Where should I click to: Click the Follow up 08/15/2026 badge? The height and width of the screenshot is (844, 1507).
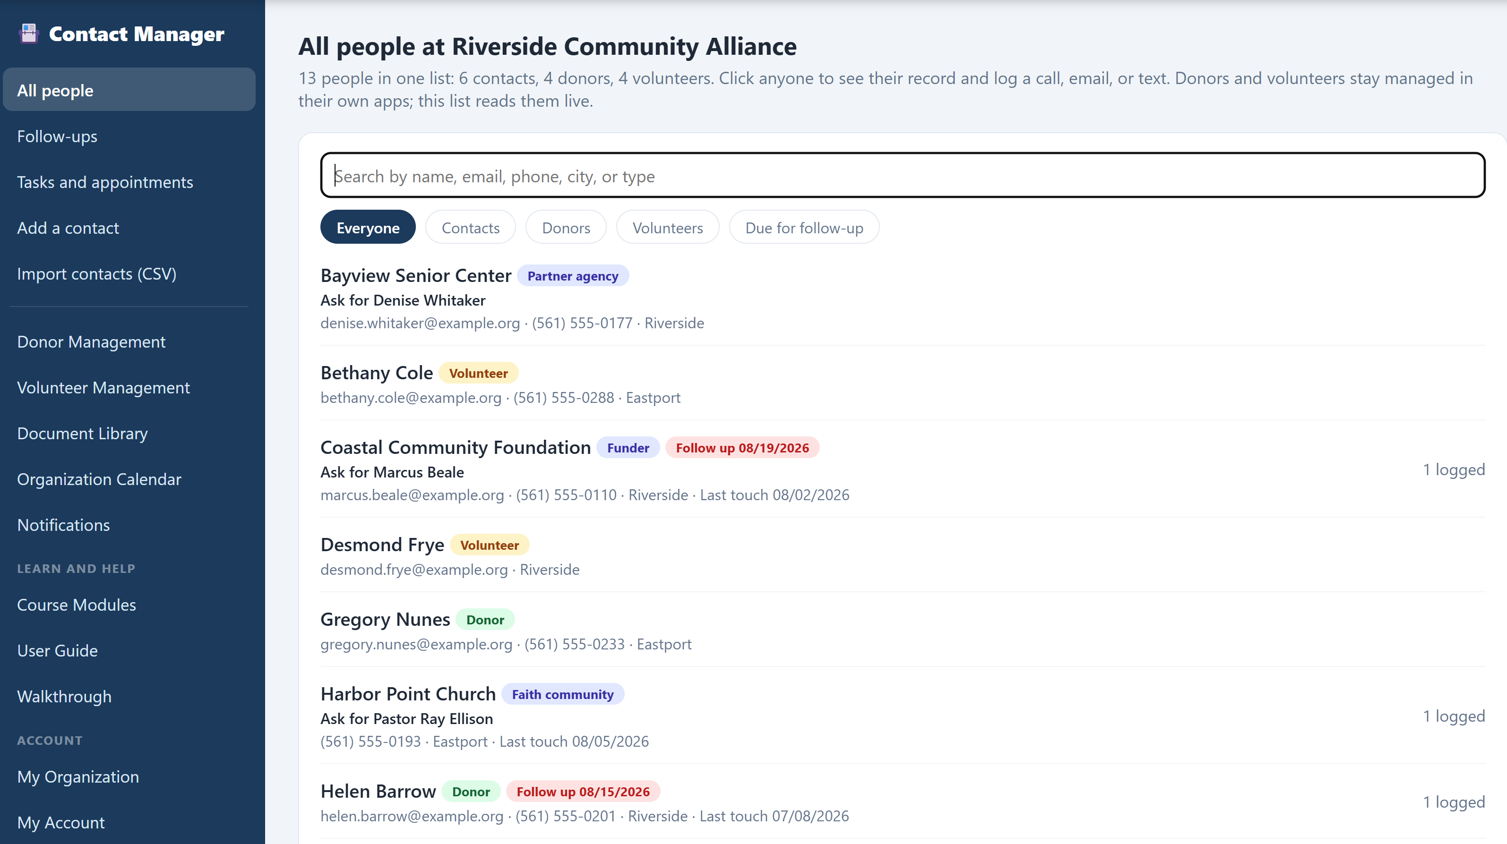point(583,792)
